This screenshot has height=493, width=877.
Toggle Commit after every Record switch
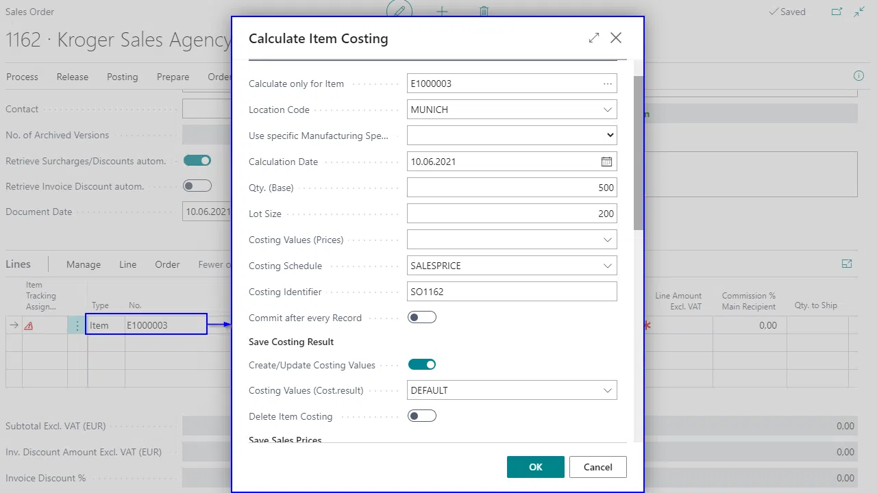tap(422, 318)
